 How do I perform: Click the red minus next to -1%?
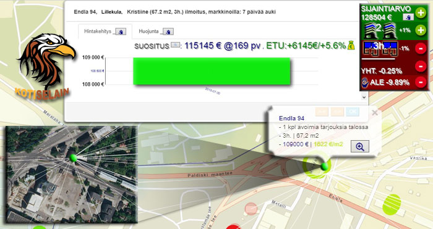421,49
